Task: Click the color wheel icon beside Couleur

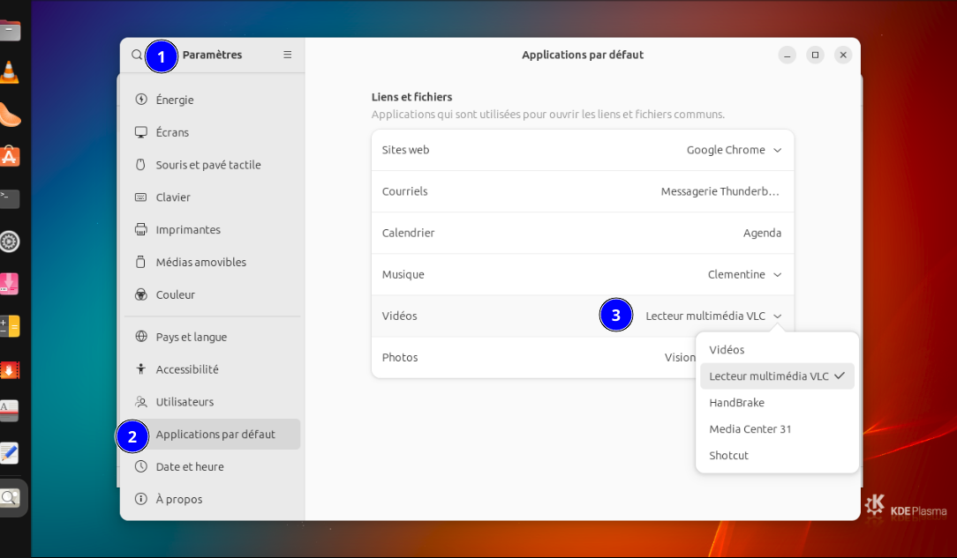Action: point(141,294)
